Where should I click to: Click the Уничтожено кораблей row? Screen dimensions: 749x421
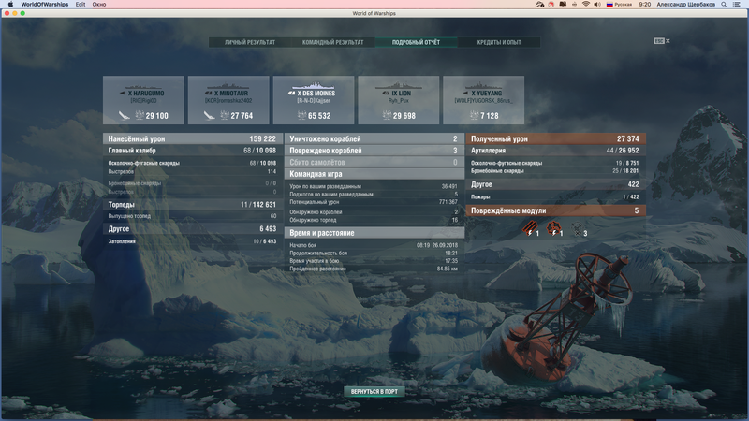pyautogui.click(x=374, y=138)
